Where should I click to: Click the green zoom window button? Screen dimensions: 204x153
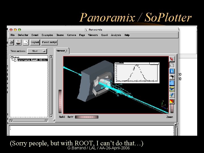pyautogui.click(x=20, y=30)
